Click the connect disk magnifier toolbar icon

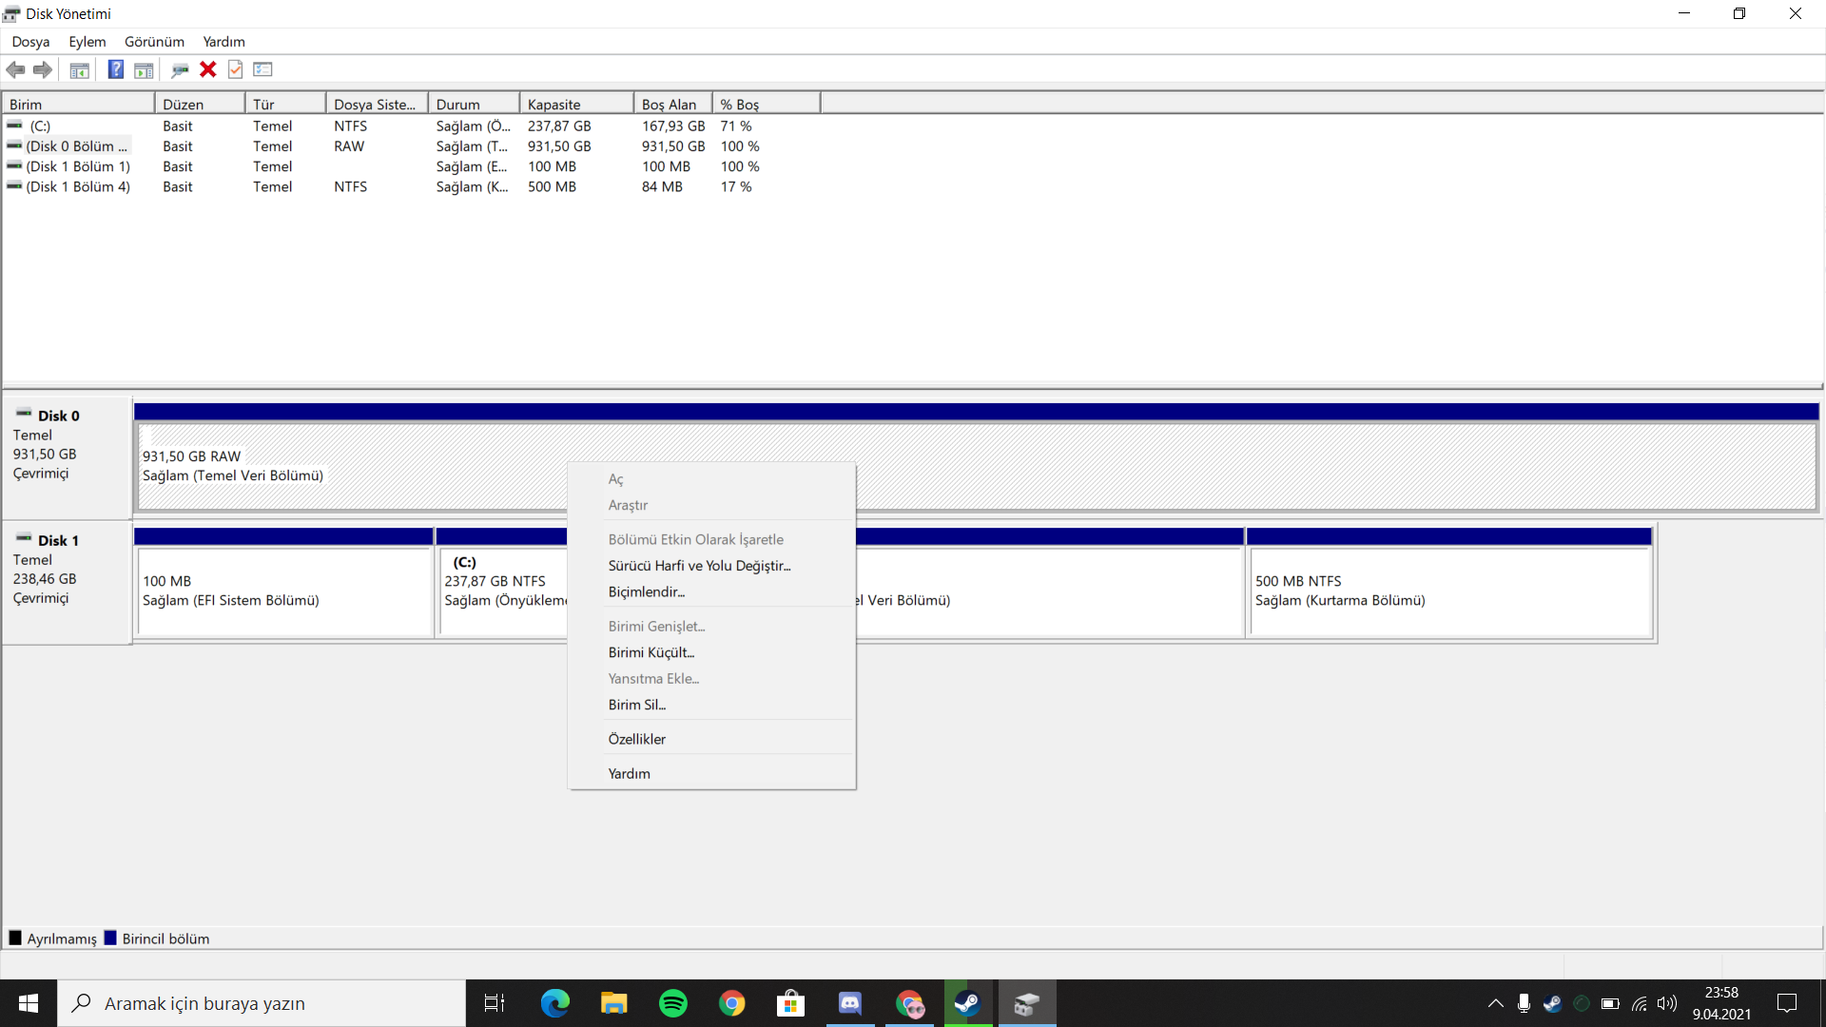[x=180, y=69]
